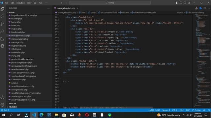Open PHPMailer.php in the explorer
Screen dimensions: 211x118
pyautogui.click(x=18, y=52)
